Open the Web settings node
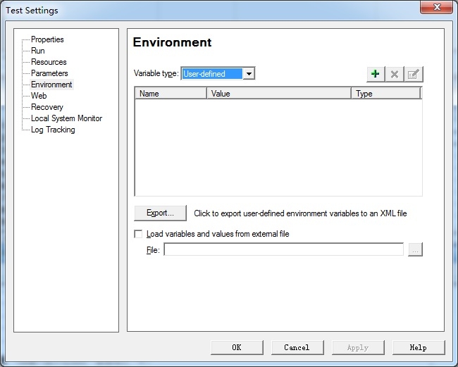Viewport: 458px width, 367px height. click(39, 96)
